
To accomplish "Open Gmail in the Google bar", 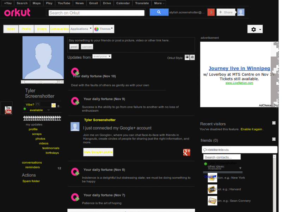I will tap(93, 3).
